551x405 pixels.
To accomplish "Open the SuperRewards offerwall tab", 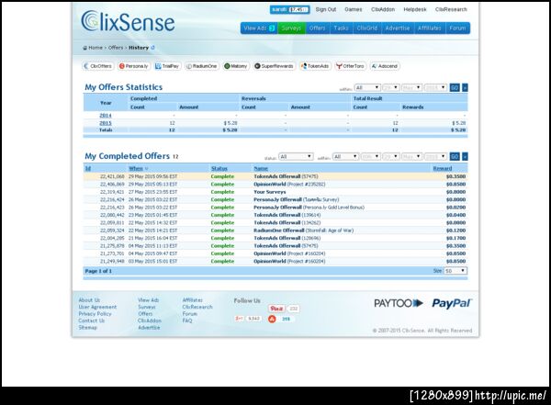I will point(274,66).
